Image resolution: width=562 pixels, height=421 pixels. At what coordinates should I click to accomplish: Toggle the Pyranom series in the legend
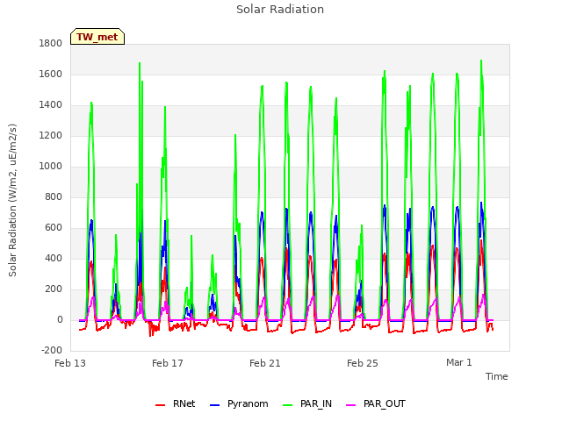point(239,403)
